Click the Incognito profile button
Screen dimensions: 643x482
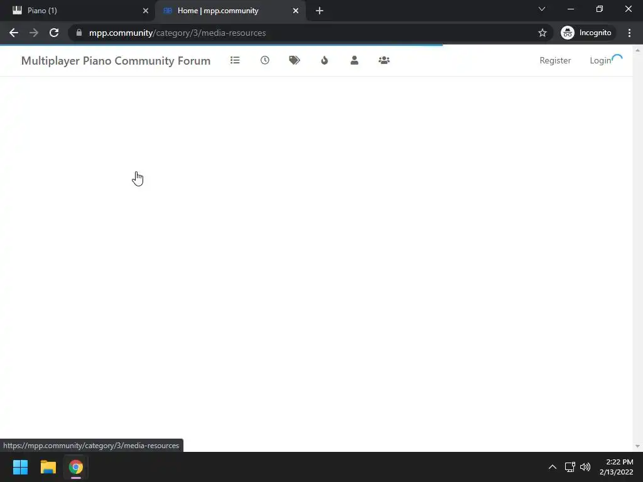(x=586, y=33)
